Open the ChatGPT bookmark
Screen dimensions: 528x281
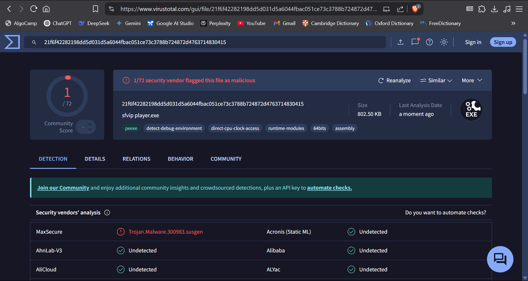(58, 24)
